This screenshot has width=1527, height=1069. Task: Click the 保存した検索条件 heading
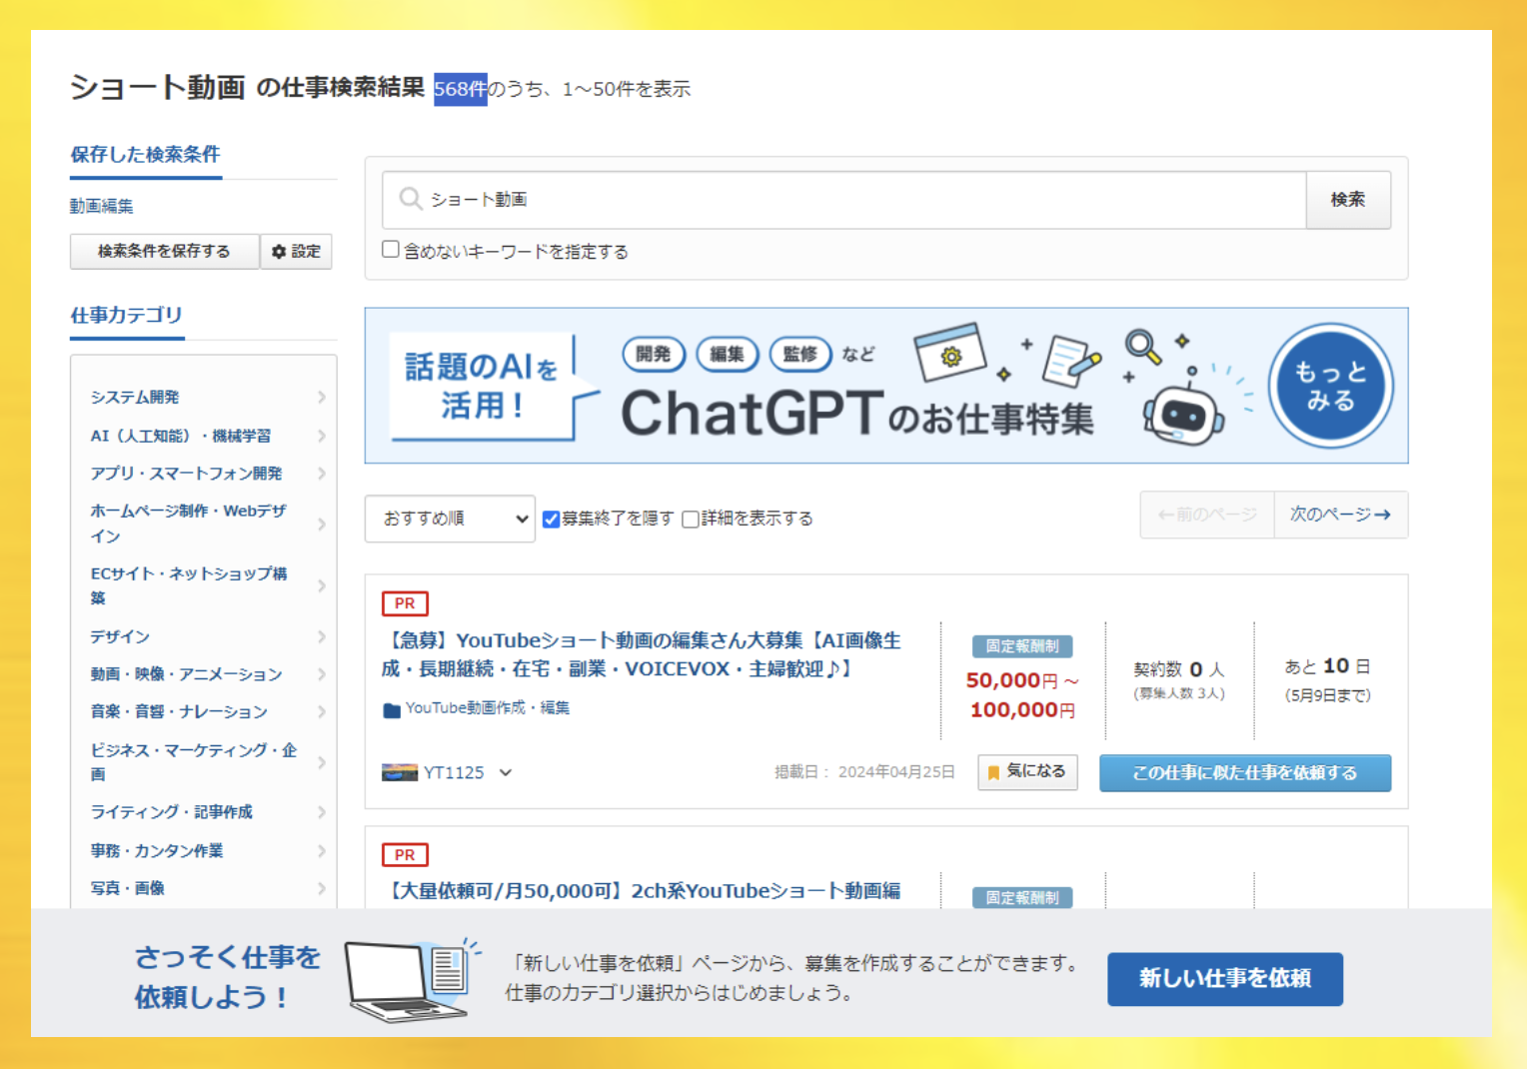(x=146, y=155)
